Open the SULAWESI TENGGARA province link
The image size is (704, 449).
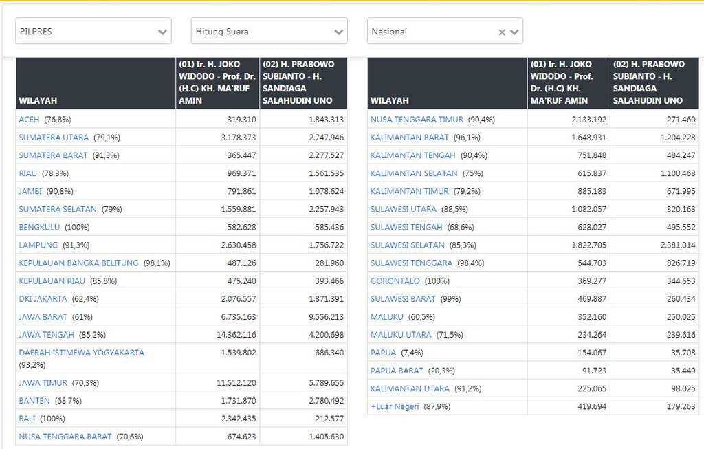(x=411, y=263)
